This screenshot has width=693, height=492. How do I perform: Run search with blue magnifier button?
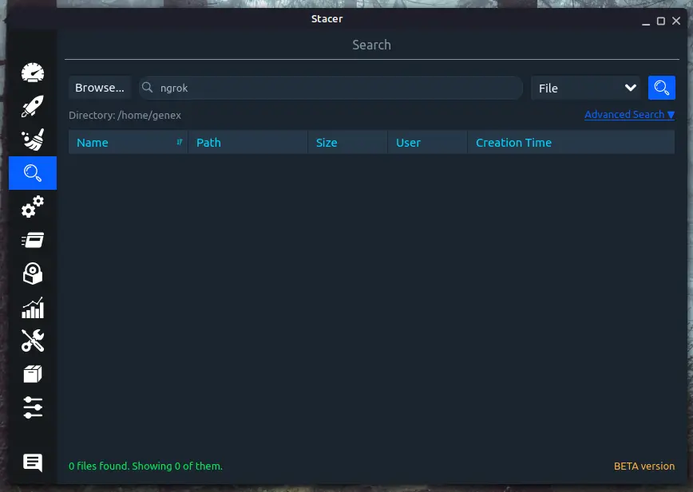[x=662, y=88]
